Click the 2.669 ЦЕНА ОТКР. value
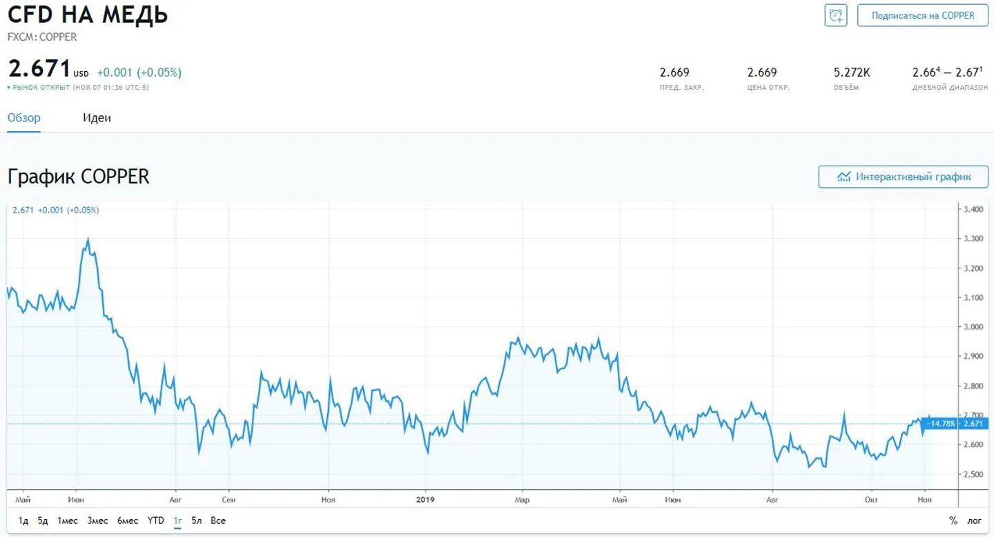The image size is (994, 537). click(x=762, y=72)
